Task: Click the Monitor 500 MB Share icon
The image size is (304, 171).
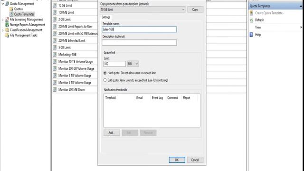Action: click(x=55, y=89)
